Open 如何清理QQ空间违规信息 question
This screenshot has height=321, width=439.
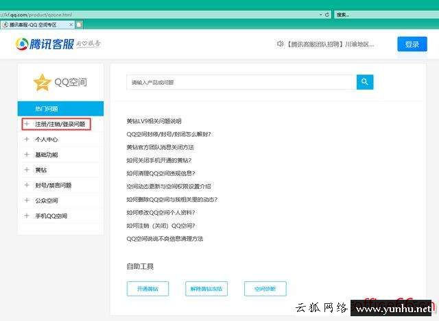pyautogui.click(x=161, y=173)
